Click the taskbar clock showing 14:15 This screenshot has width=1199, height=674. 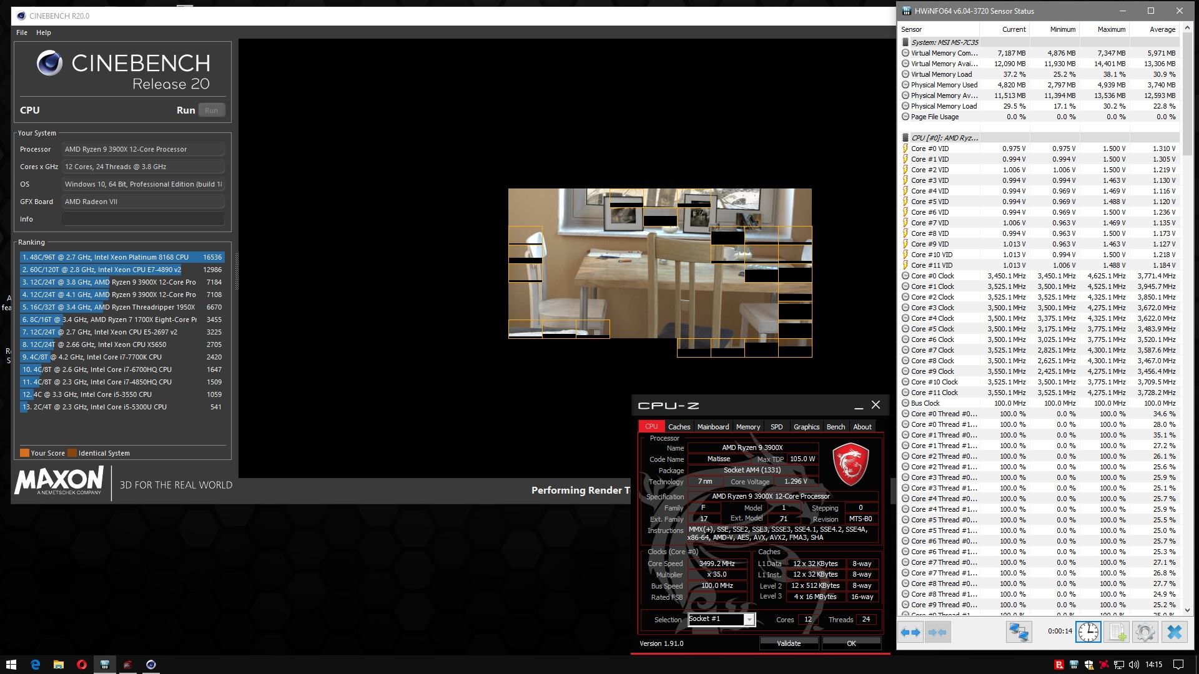coord(1153,665)
